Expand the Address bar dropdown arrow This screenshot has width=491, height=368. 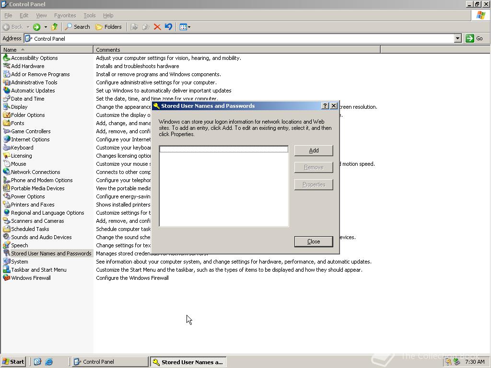(x=457, y=38)
